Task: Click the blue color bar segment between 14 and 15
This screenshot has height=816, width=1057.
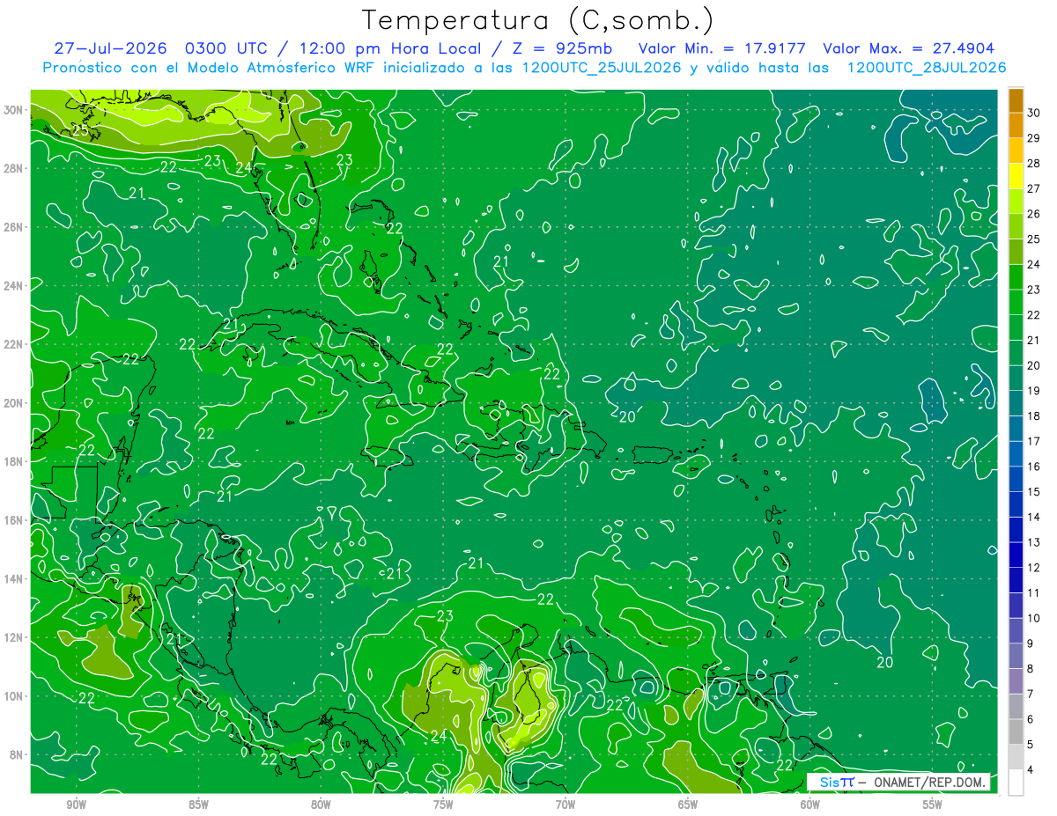Action: 1016,504
